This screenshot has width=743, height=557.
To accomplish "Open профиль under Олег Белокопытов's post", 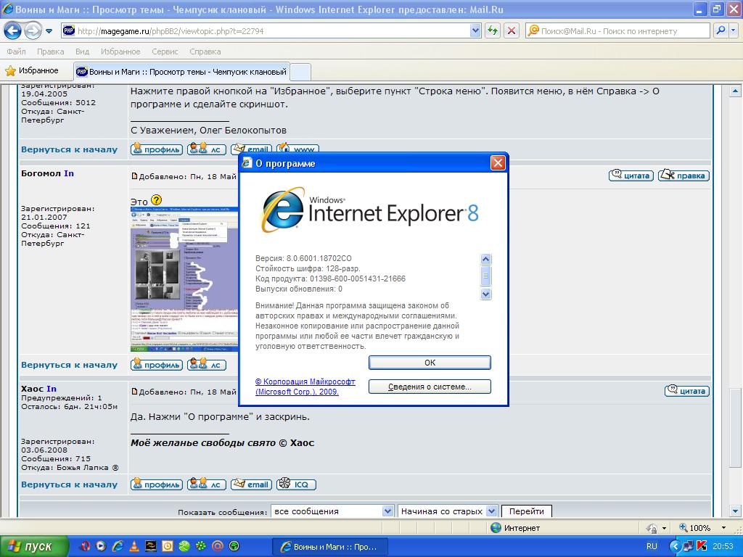I will pos(157,149).
